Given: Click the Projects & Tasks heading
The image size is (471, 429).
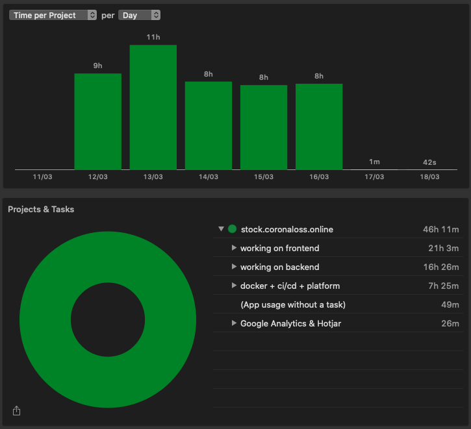Looking at the screenshot, I should (x=41, y=209).
